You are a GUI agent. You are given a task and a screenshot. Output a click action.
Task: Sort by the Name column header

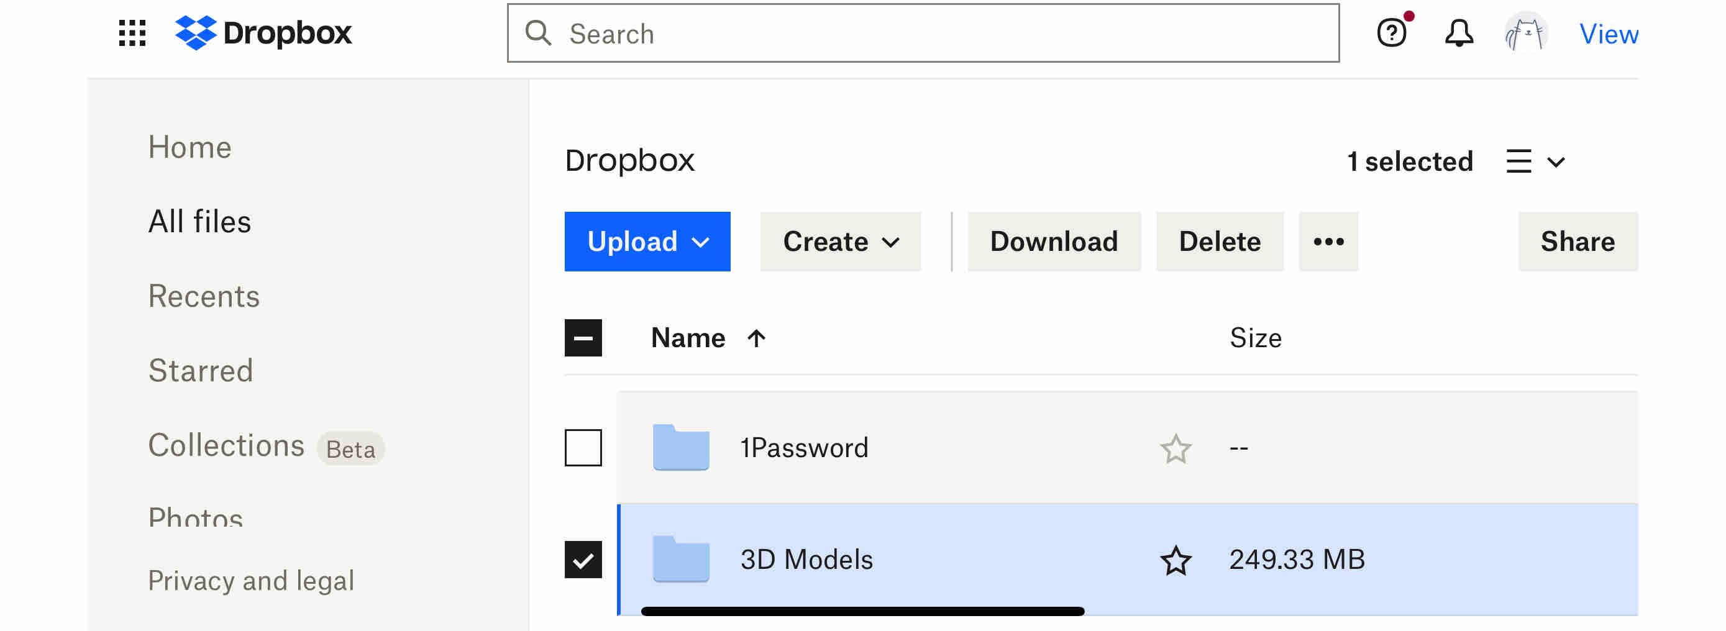[x=688, y=338]
